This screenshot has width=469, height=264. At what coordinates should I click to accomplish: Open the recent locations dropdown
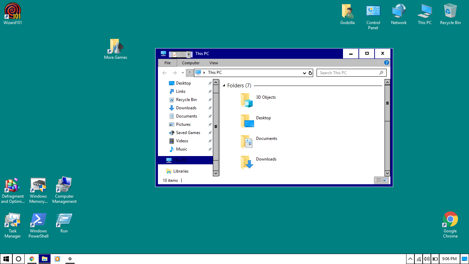point(182,73)
